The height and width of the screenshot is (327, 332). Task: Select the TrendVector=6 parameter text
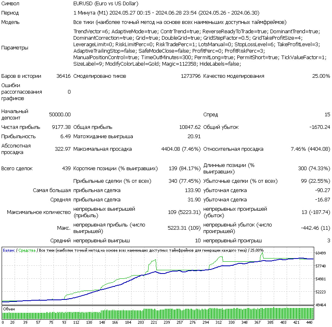(91, 31)
